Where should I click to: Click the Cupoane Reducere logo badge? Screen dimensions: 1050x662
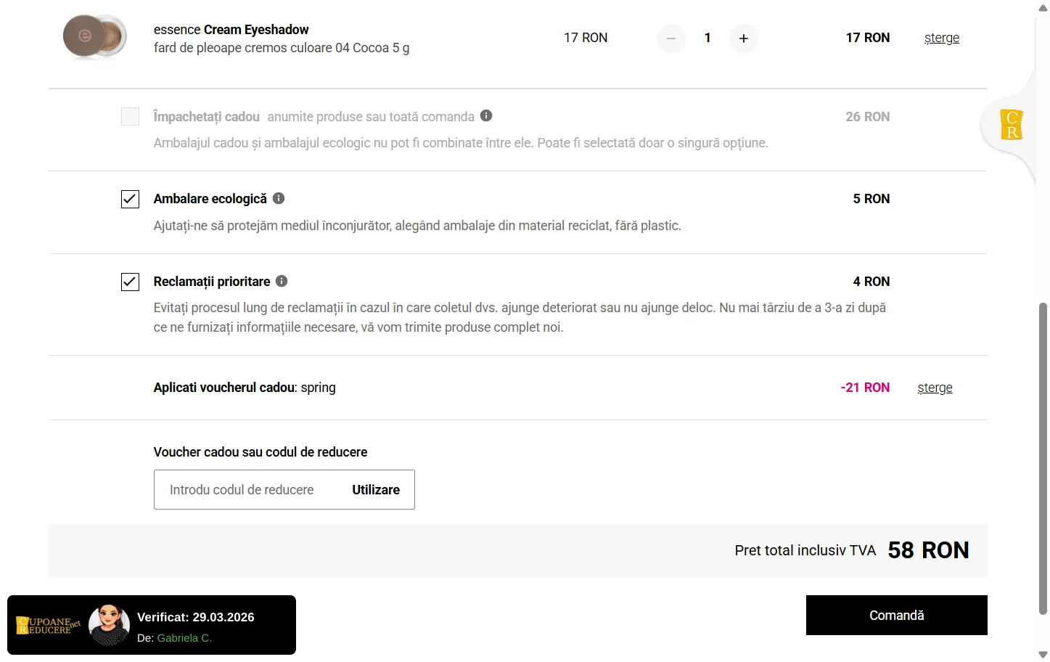click(49, 626)
